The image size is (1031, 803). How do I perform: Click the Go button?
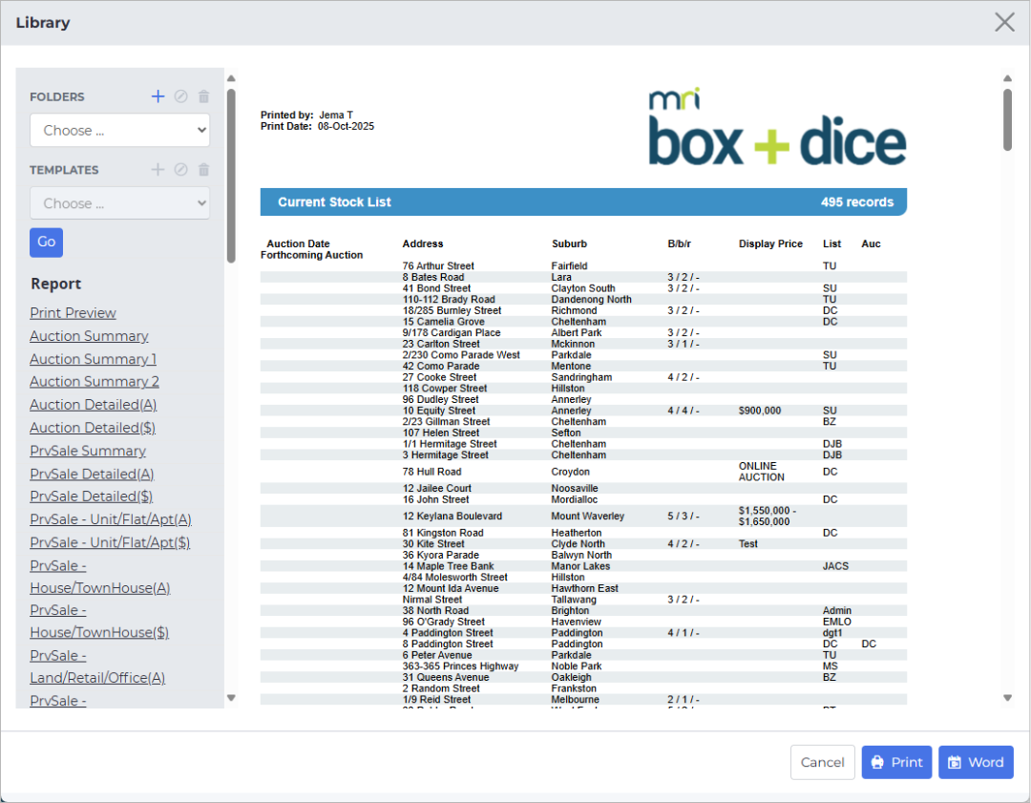pos(46,242)
